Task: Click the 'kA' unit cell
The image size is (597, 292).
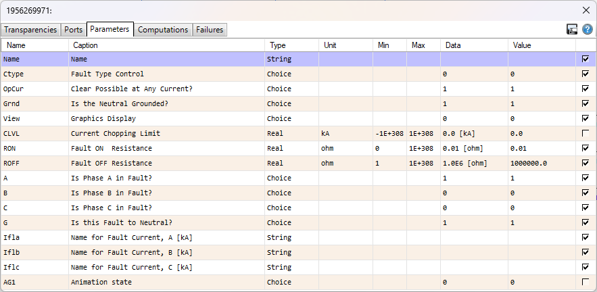Action: [x=345, y=133]
